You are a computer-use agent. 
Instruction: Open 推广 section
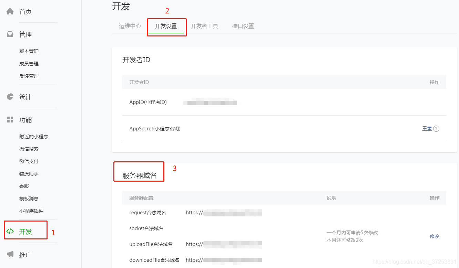[x=25, y=255]
